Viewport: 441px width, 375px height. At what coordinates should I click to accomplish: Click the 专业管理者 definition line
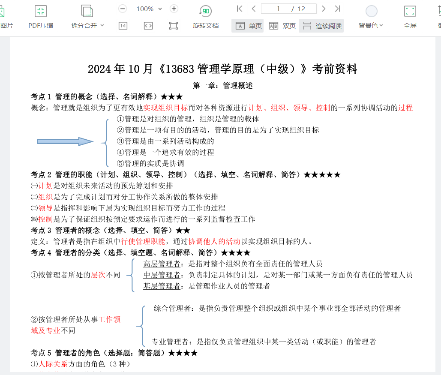pos(264,342)
